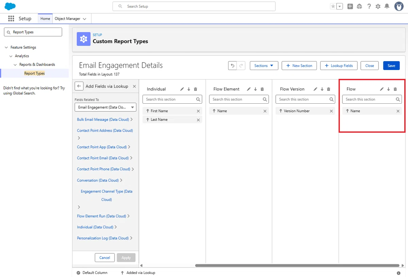Open the Sections dropdown button
Image resolution: width=408 pixels, height=277 pixels.
click(x=264, y=66)
